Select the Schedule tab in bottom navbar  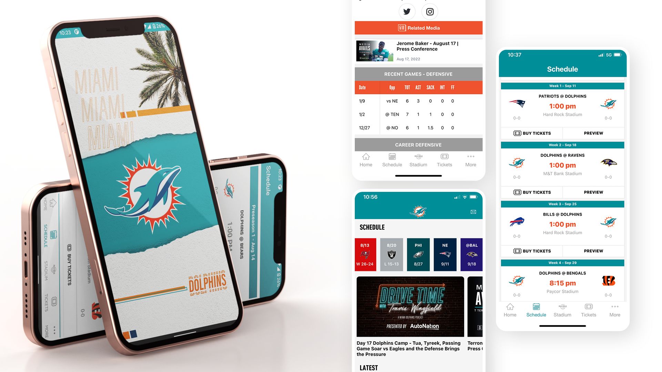point(536,310)
